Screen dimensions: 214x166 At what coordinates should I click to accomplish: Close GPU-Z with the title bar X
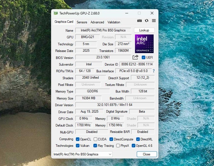152,13
